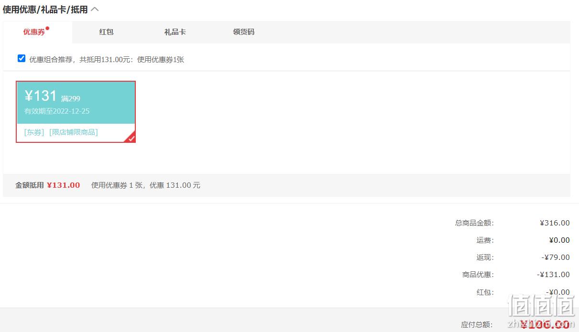
Task: Click the 使用优惠/礼品卡/抵用 heading
Action: coord(45,10)
